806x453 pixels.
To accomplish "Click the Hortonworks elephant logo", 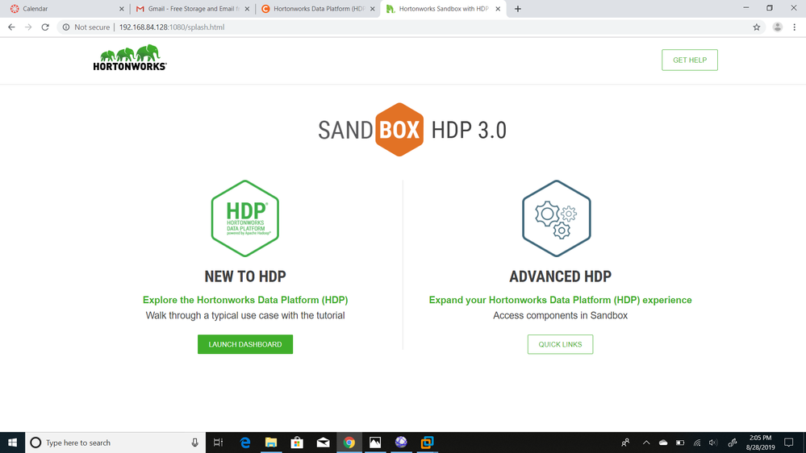I will [x=130, y=57].
